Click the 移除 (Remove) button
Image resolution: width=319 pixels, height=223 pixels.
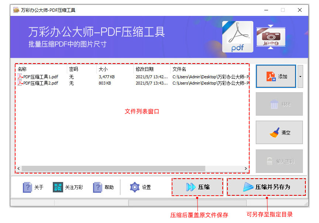pyautogui.click(x=279, y=104)
